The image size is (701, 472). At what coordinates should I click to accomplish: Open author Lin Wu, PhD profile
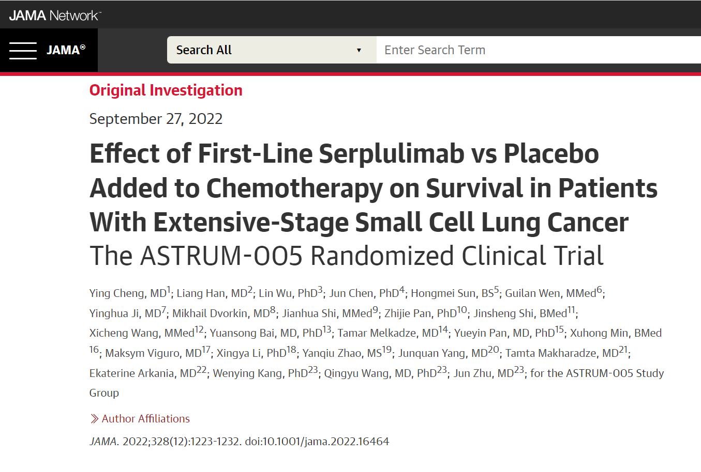click(x=288, y=293)
